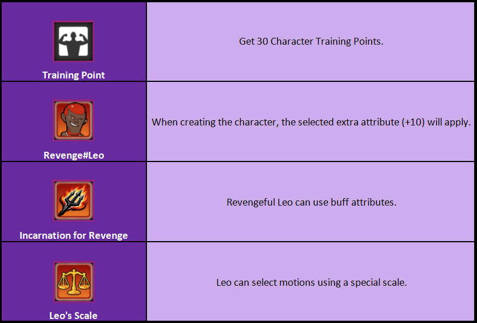The width and height of the screenshot is (477, 323).
Task: Click the "Revenge#Leo" name label
Action: 74,155
